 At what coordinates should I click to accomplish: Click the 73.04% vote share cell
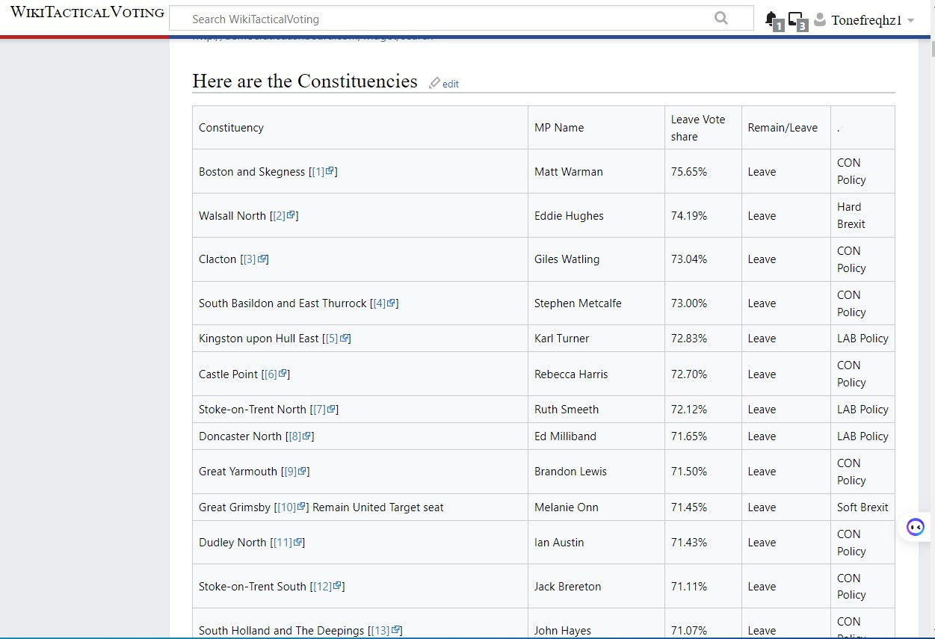703,259
